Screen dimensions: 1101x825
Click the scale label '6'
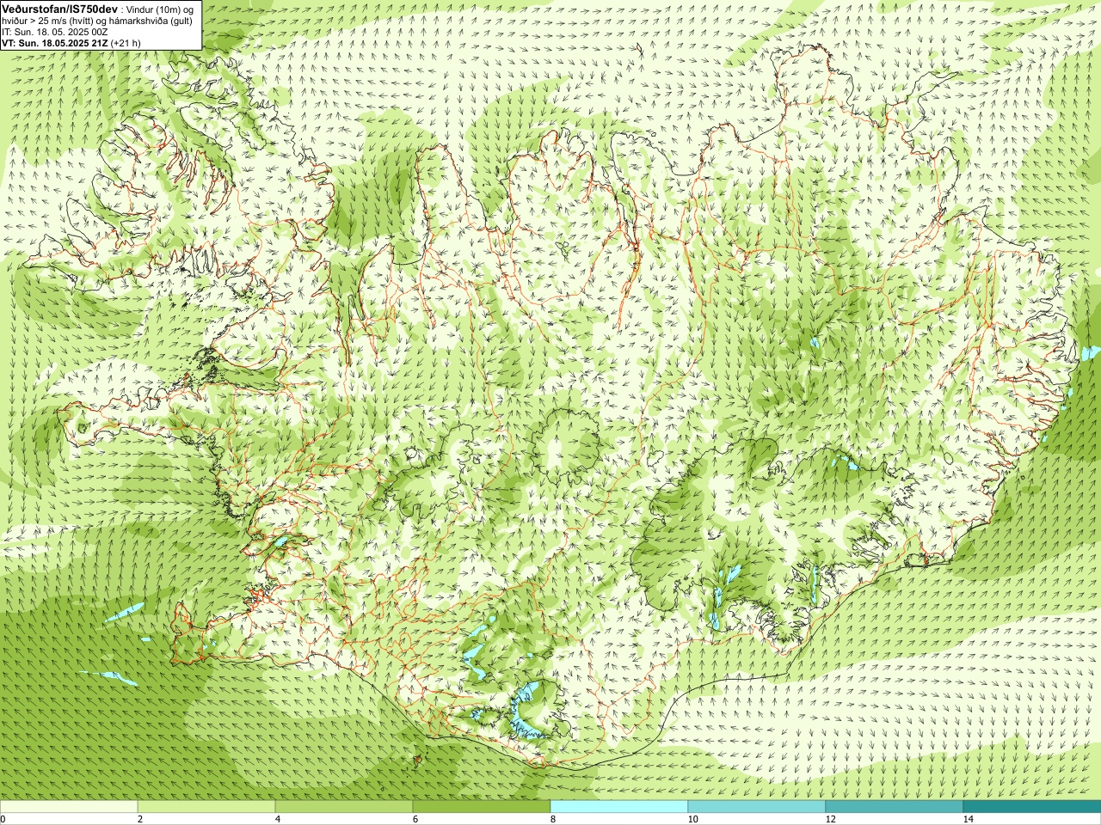[x=415, y=819]
